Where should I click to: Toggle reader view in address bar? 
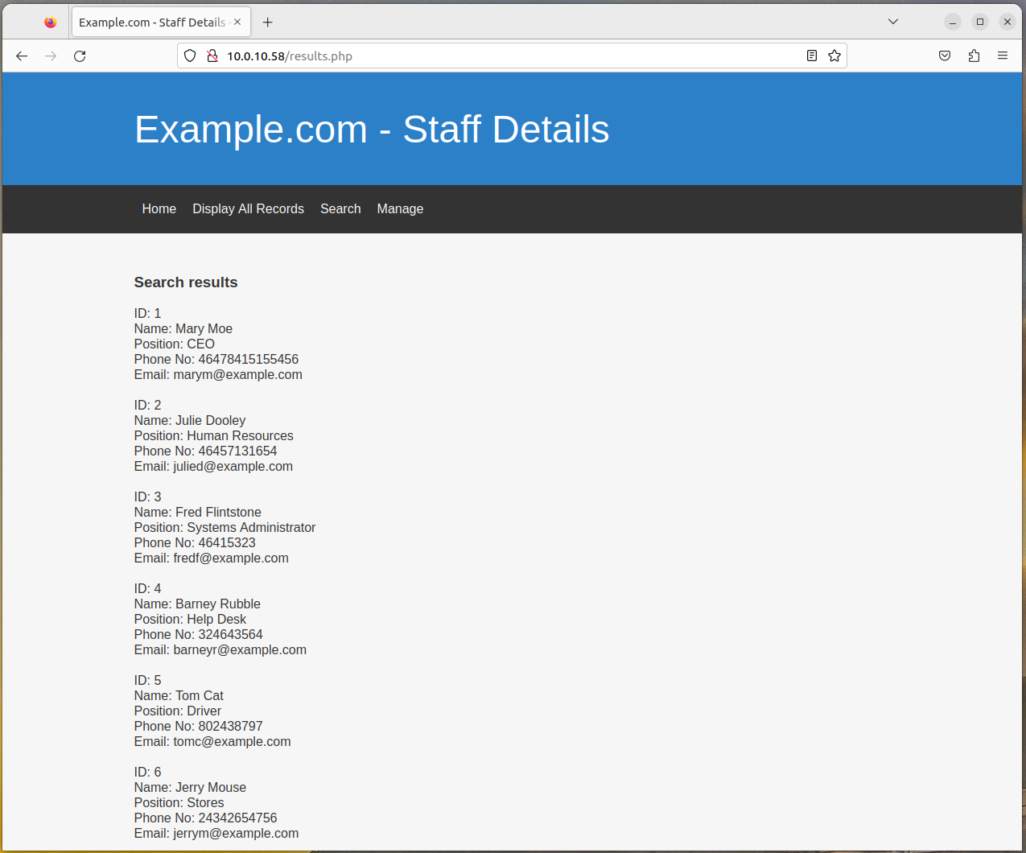[x=812, y=56]
